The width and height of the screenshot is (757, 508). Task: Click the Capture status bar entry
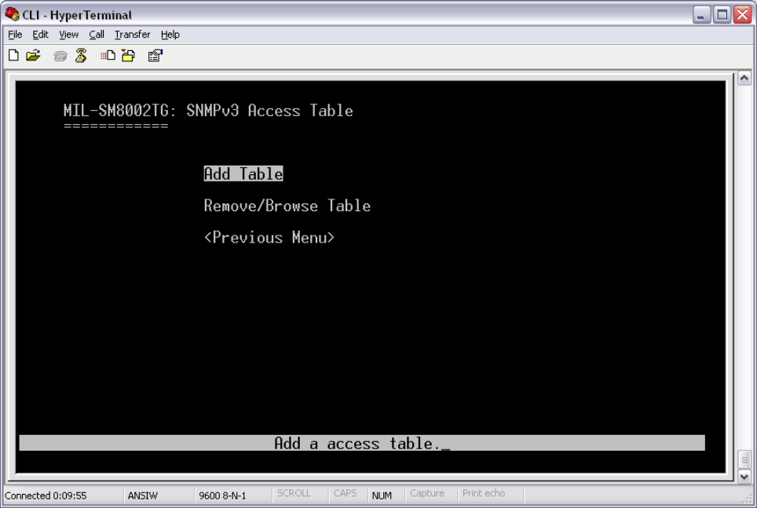pyautogui.click(x=426, y=494)
